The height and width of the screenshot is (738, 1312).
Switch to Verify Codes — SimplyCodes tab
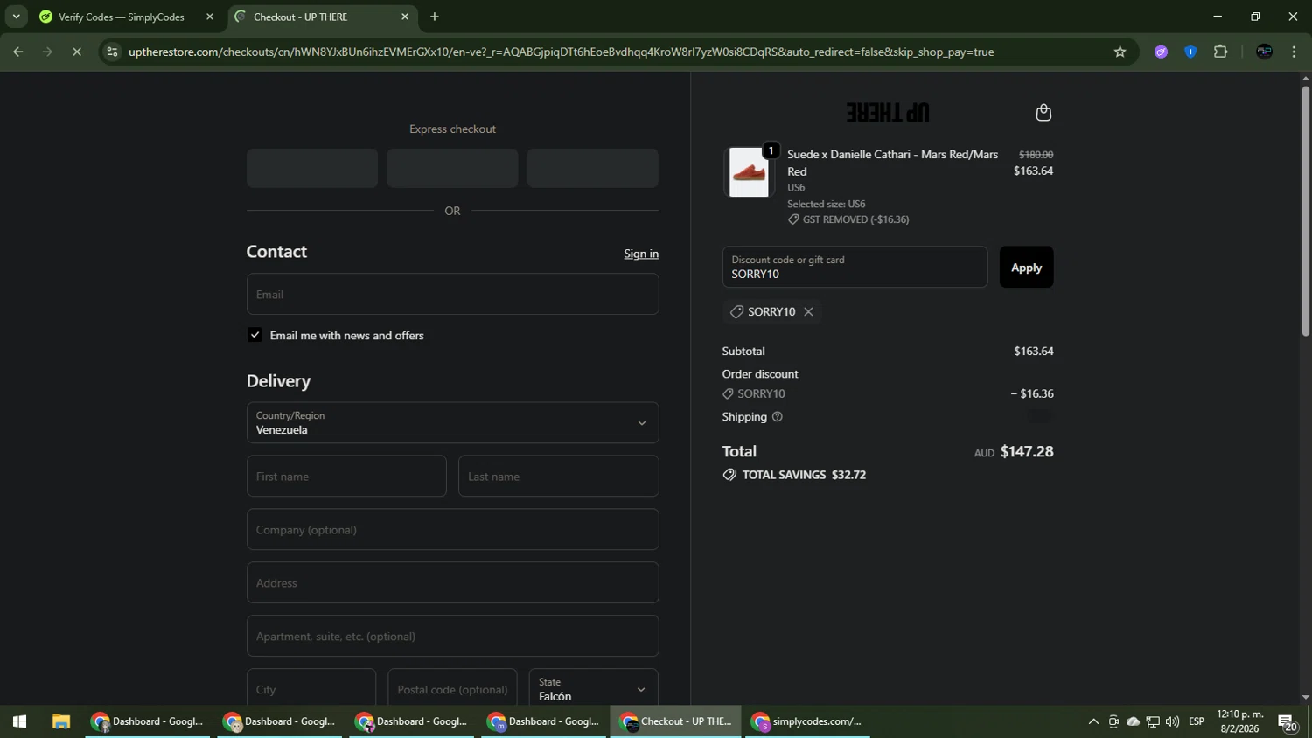coord(122,17)
